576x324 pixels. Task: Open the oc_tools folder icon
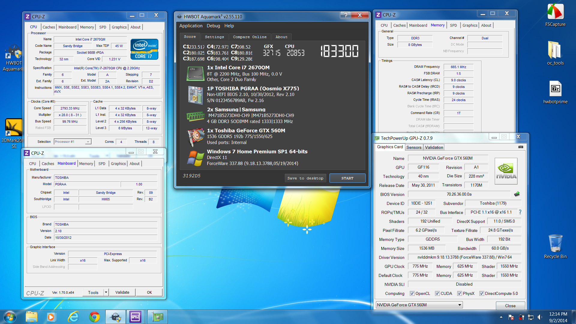click(x=555, y=53)
